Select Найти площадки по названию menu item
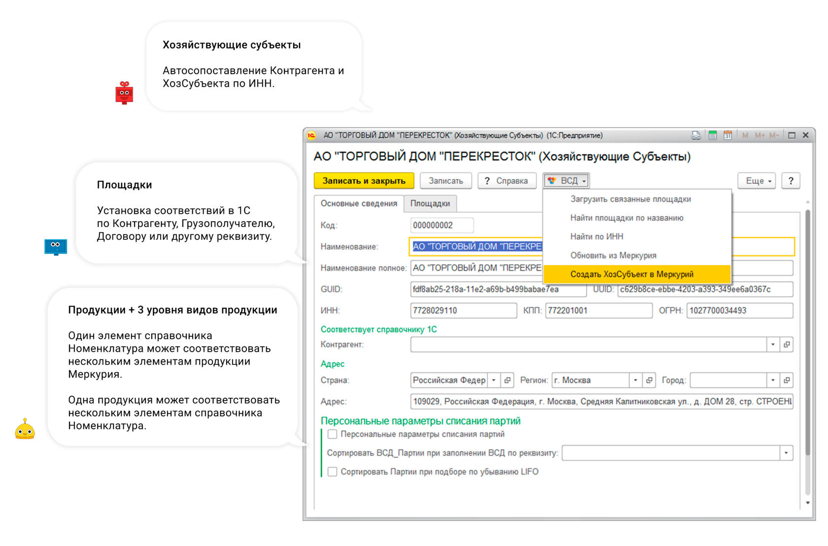828x546 pixels. point(637,218)
